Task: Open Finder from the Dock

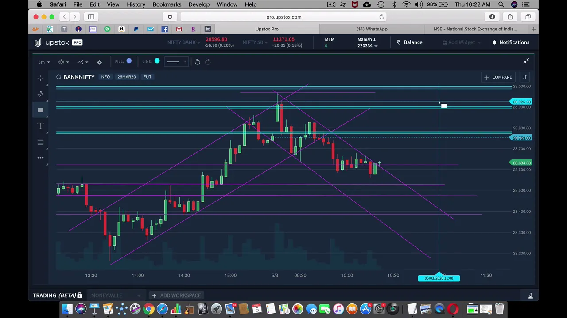Action: tap(67, 309)
